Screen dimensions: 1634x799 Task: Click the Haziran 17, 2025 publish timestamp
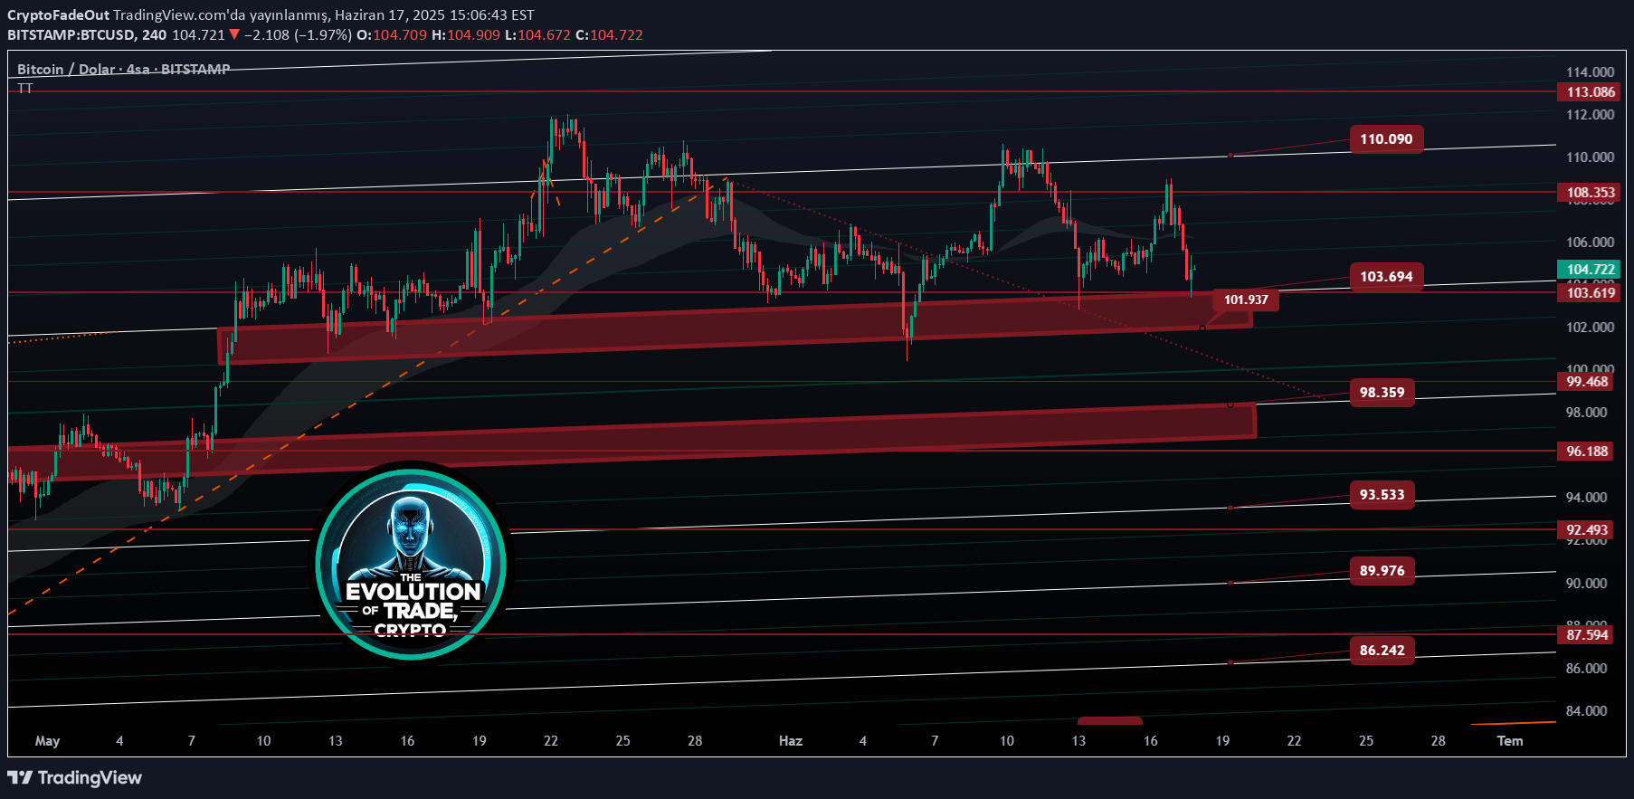coord(434,15)
